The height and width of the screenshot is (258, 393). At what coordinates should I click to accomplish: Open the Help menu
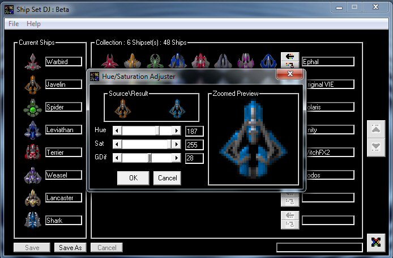(33, 24)
